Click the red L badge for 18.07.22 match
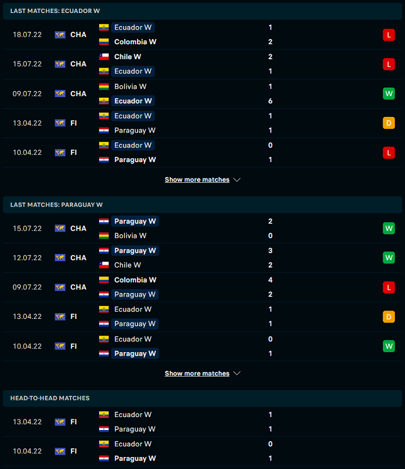Viewport: 405px width, 469px height. pyautogui.click(x=388, y=35)
